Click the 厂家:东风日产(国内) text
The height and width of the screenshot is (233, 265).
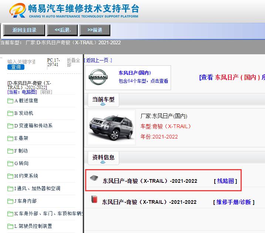[164, 116]
